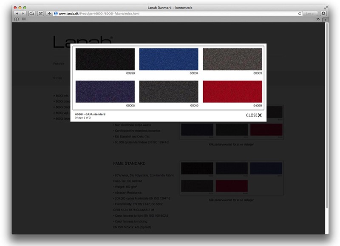Viewport: 340px width, 246px height.
Task: Open the Share button in the toolbar
Action: pyautogui.click(x=40, y=14)
